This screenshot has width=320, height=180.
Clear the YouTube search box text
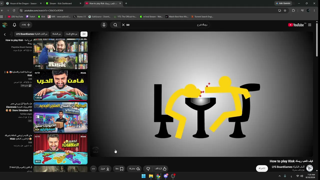pos(123,25)
